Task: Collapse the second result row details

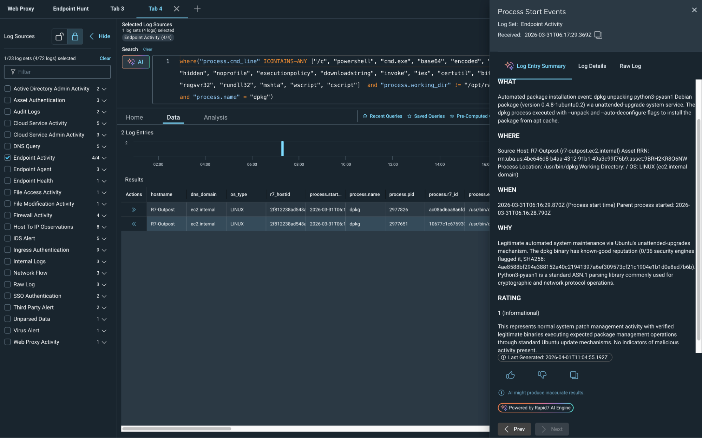Action: coord(133,224)
